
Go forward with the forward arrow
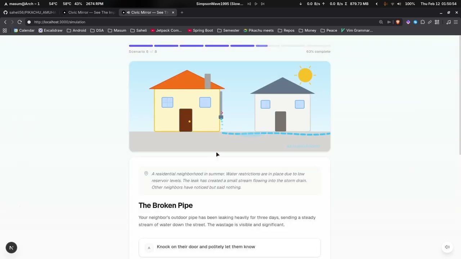[x=12, y=22]
